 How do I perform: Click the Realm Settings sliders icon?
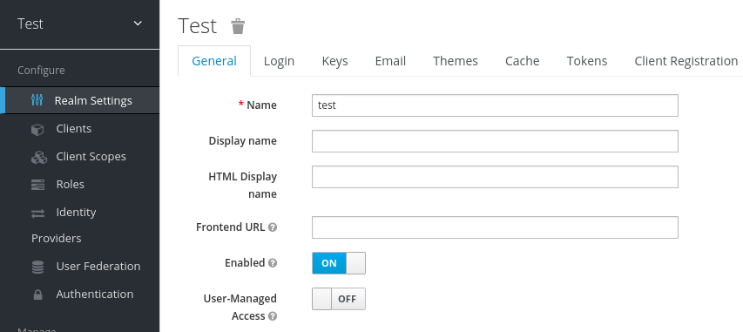click(x=37, y=100)
